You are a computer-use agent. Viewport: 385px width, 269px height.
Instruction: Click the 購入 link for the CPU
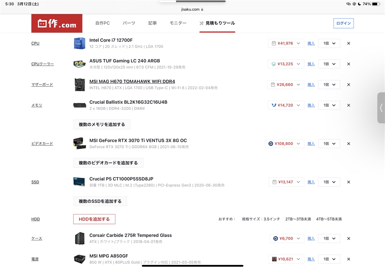click(311, 44)
